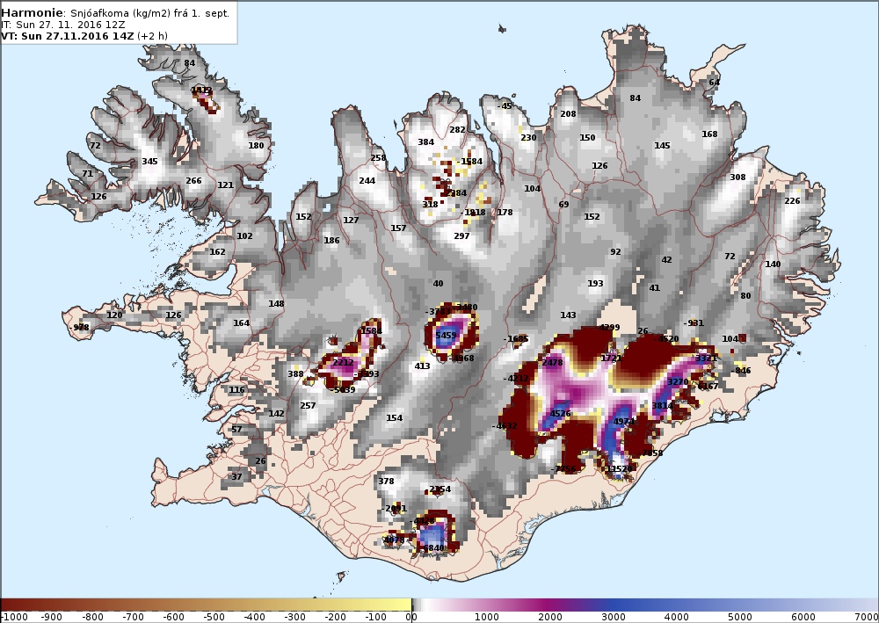
Task: Click the map value label 413
Action: coord(422,366)
